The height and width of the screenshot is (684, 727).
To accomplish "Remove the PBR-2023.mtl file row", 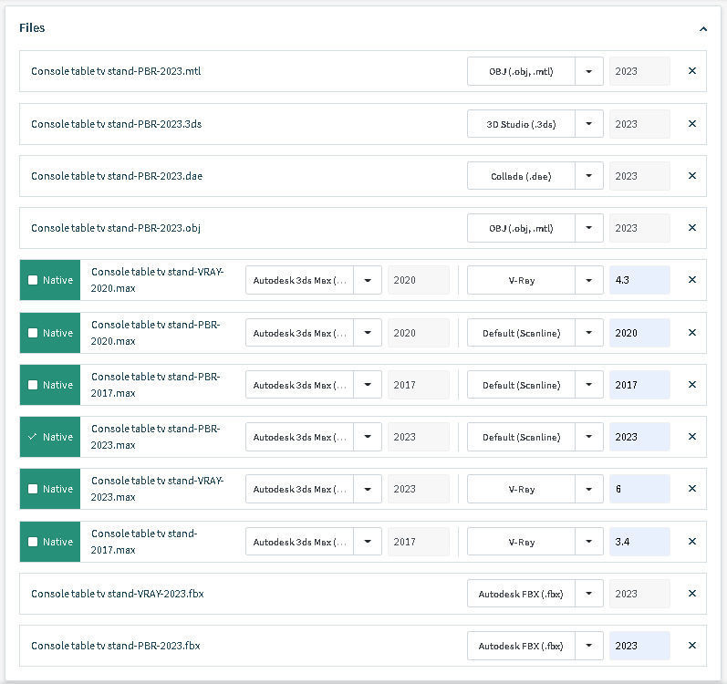I will click(x=692, y=71).
